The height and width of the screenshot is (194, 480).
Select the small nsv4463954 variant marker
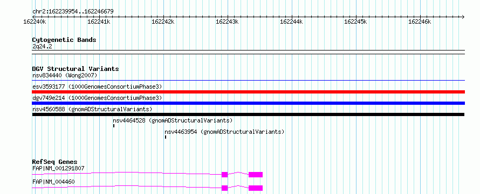tap(166, 137)
